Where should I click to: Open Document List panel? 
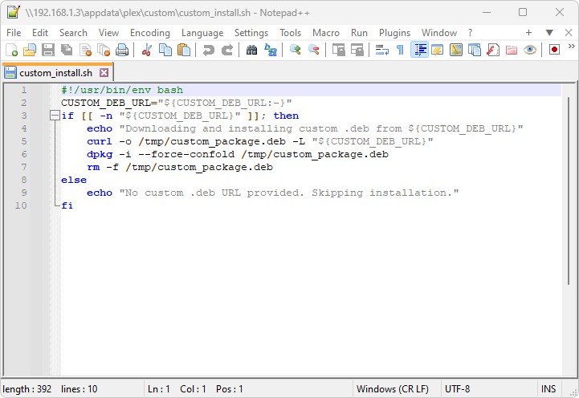475,50
